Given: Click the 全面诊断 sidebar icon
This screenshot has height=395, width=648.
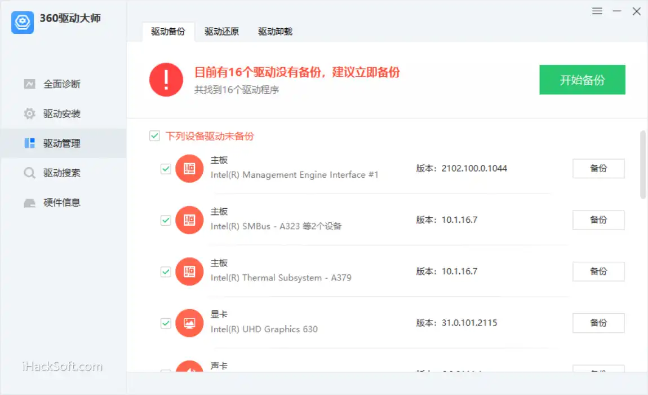Looking at the screenshot, I should [x=29, y=84].
